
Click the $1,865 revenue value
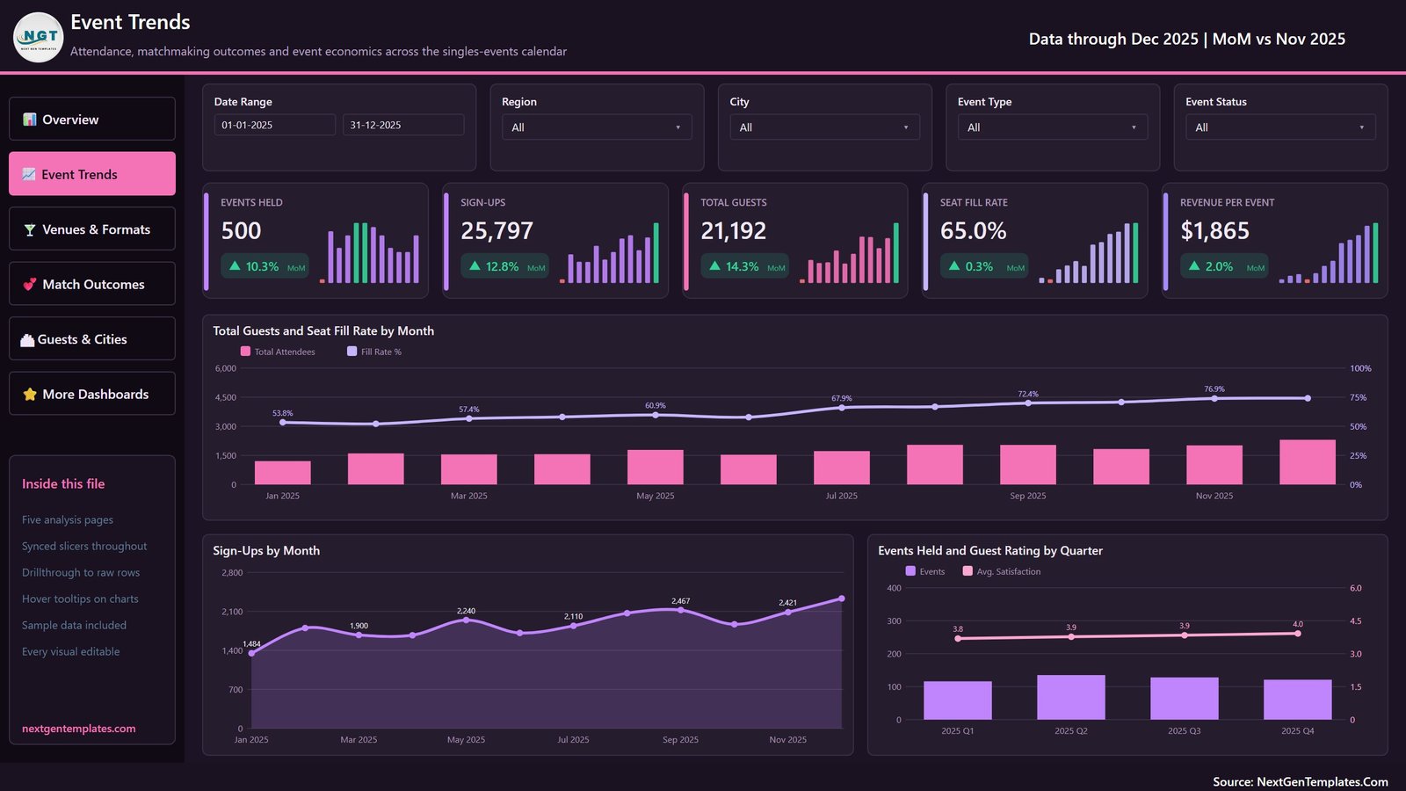[x=1215, y=231]
